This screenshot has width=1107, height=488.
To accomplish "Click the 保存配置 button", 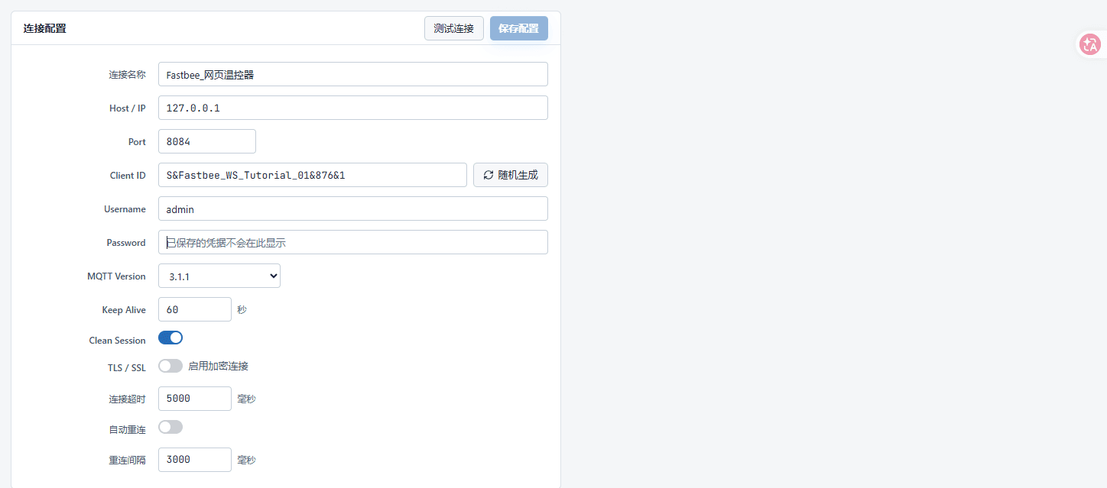I will pos(519,28).
